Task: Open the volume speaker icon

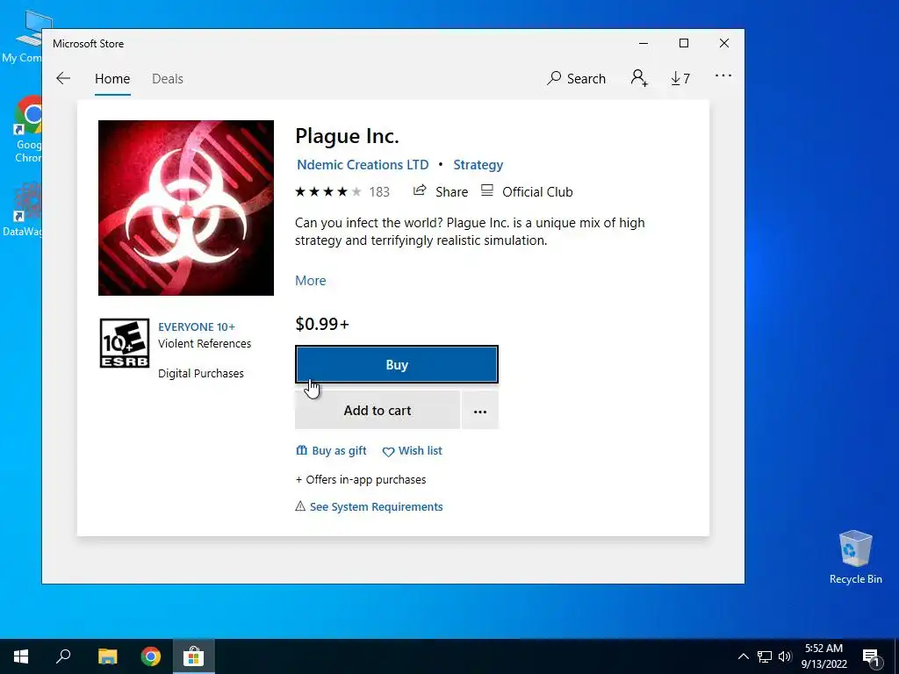Action: tap(785, 656)
